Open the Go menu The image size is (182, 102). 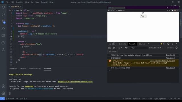pos(32,2)
